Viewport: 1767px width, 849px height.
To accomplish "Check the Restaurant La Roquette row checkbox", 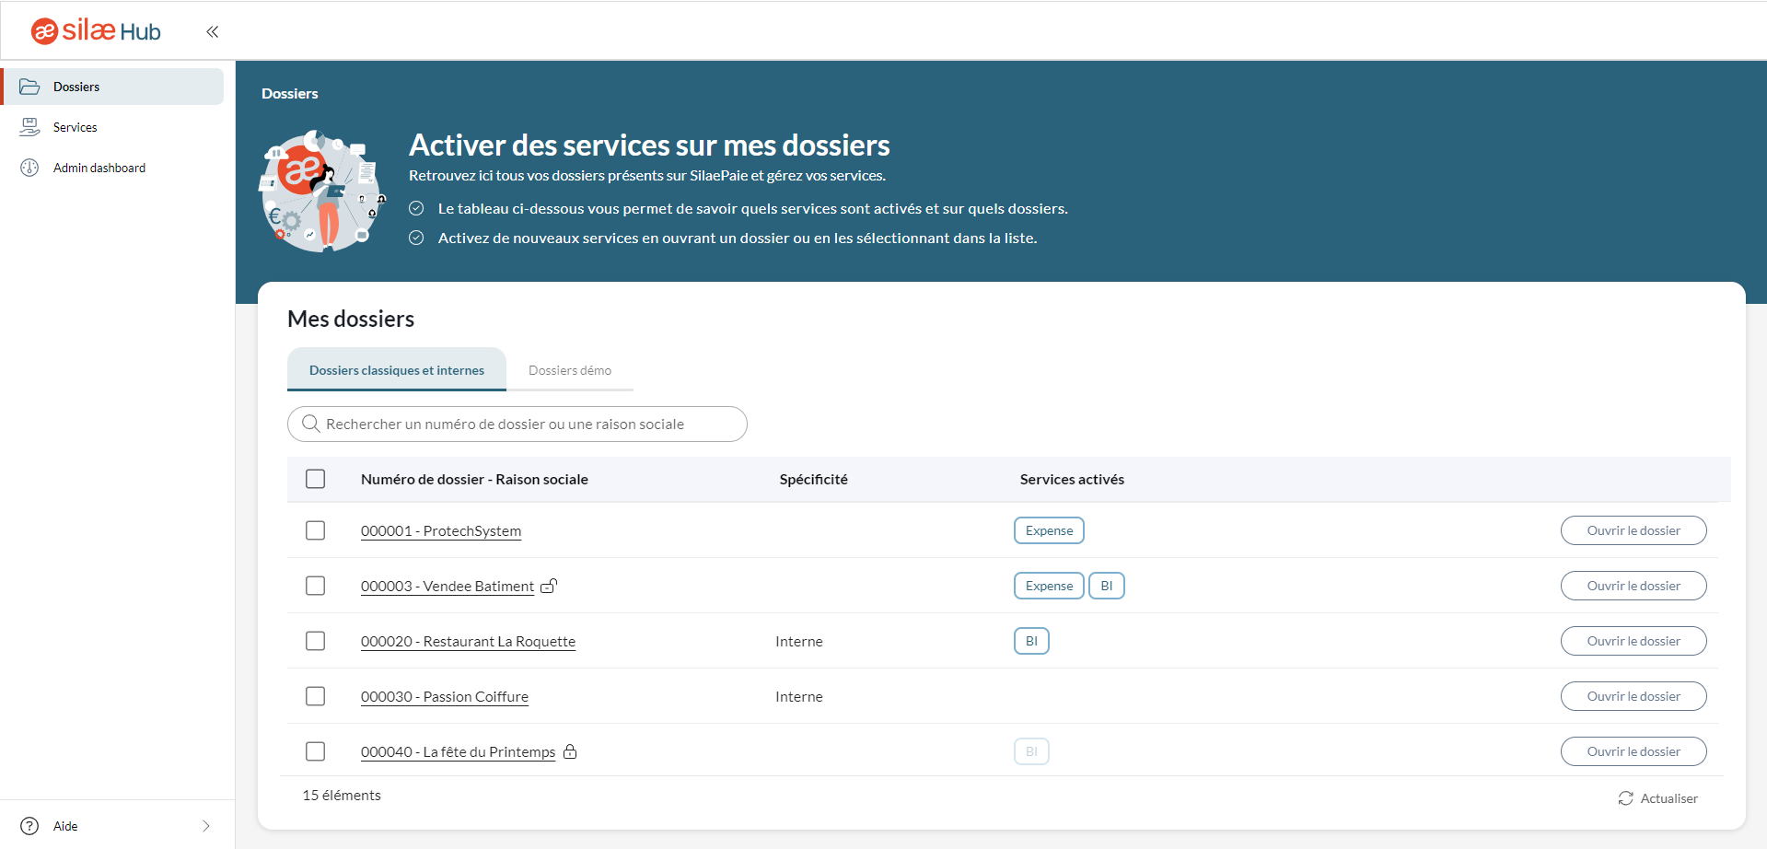I will (316, 641).
